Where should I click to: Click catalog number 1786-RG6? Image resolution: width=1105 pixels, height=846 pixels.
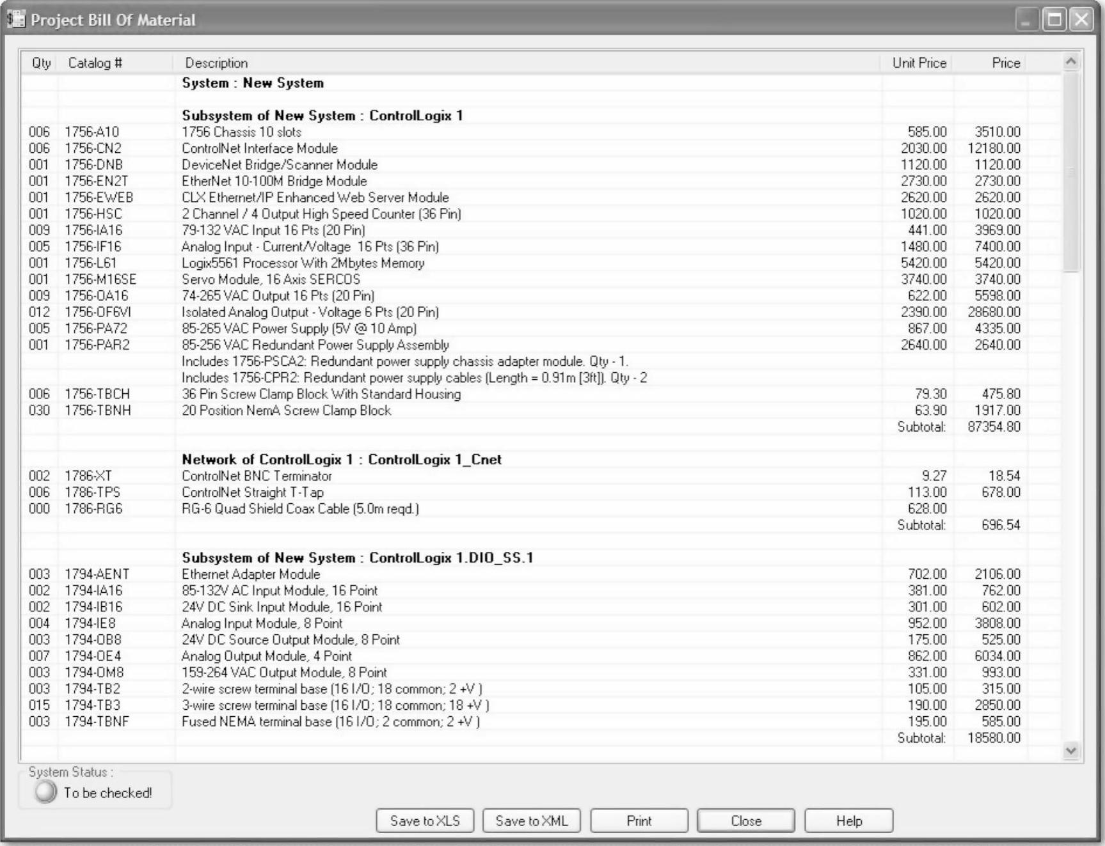click(x=93, y=509)
